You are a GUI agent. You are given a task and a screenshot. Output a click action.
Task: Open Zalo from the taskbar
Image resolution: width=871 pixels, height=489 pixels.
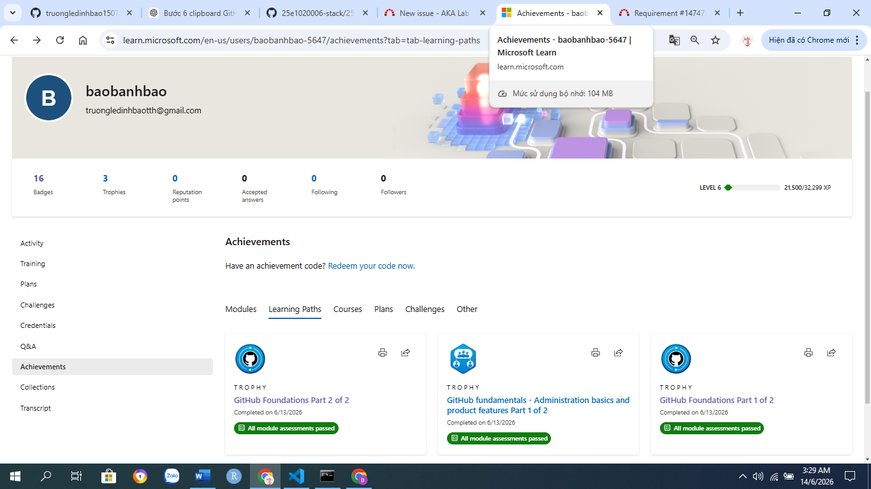coord(172,476)
